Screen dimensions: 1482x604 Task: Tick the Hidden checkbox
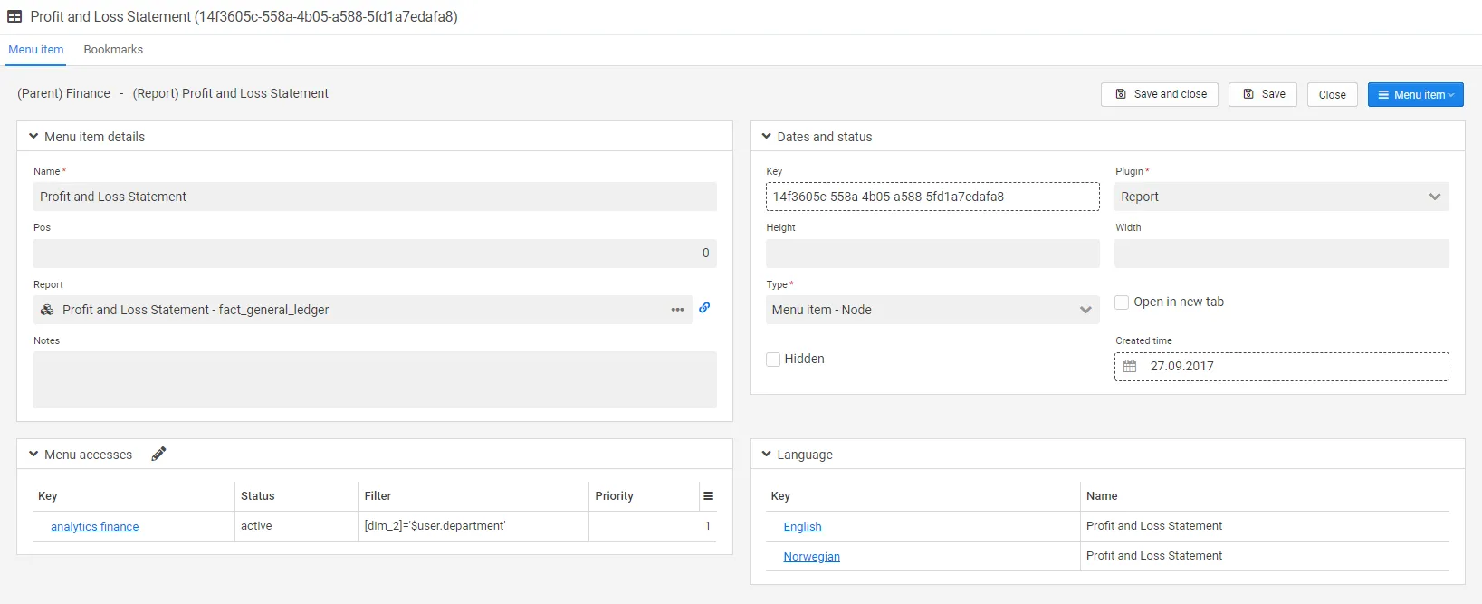(773, 360)
